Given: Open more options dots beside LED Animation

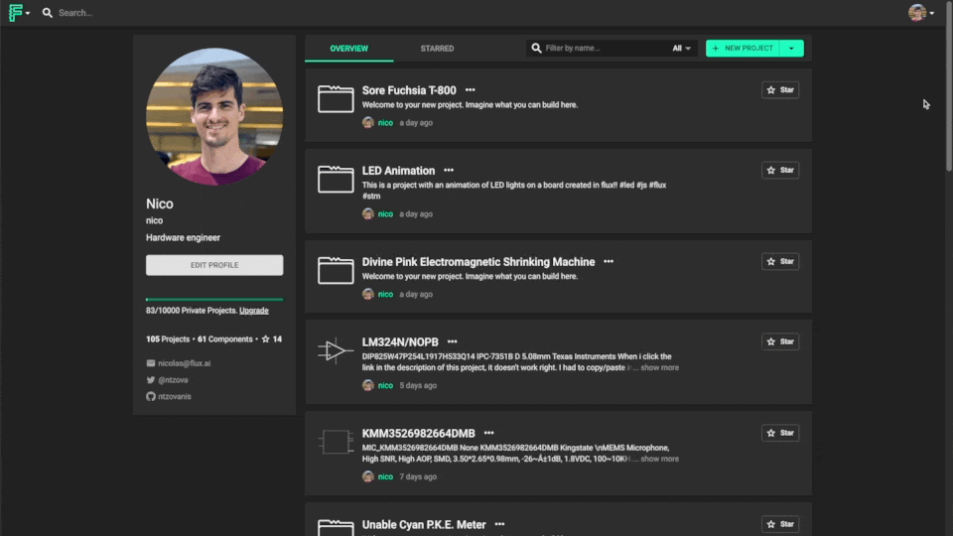Looking at the screenshot, I should [449, 171].
